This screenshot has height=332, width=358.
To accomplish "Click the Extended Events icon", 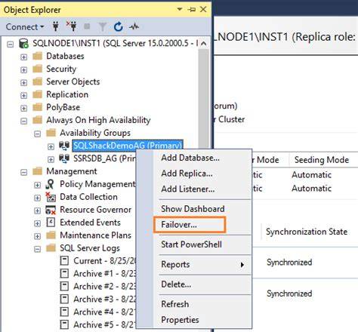I will [51, 223].
